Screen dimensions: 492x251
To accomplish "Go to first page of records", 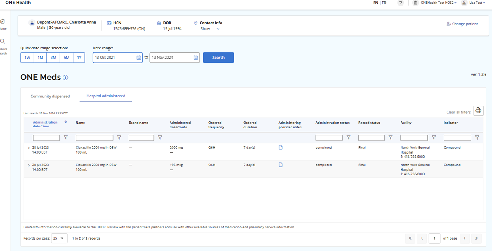I will [x=410, y=238].
